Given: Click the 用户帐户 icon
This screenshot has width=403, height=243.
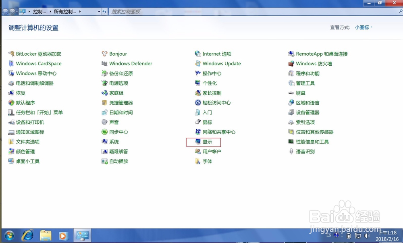Looking at the screenshot, I should pyautogui.click(x=197, y=151).
